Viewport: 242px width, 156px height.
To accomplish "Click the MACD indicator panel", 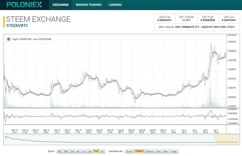I will point(115,116).
